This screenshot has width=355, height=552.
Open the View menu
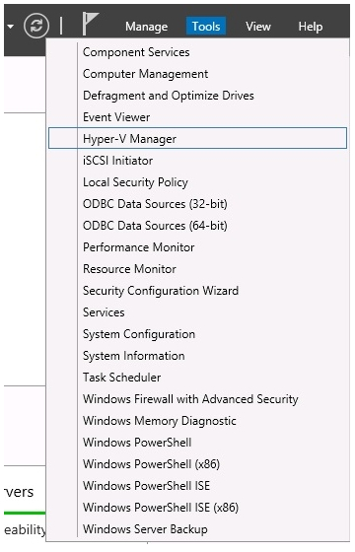tap(258, 27)
